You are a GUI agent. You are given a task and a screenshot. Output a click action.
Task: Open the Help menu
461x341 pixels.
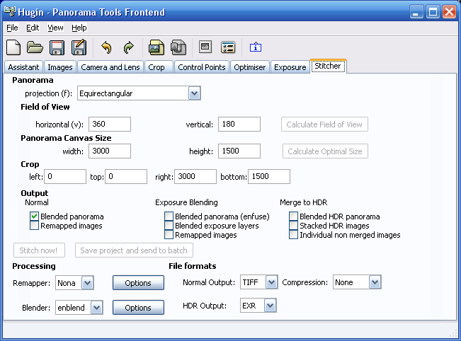(79, 28)
